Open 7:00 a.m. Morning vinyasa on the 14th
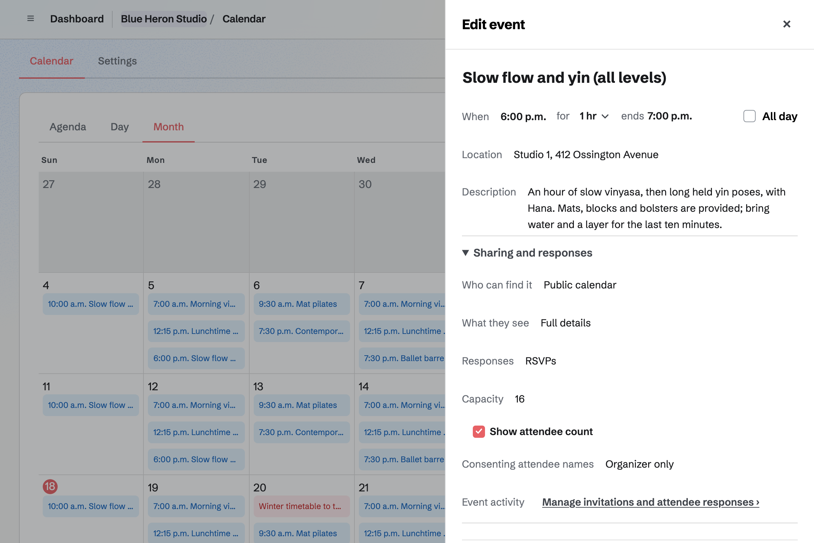The image size is (814, 543). tap(402, 405)
